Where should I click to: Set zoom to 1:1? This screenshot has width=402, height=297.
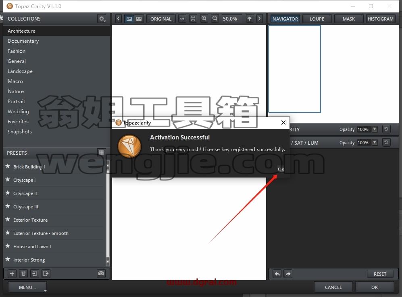pyautogui.click(x=182, y=19)
